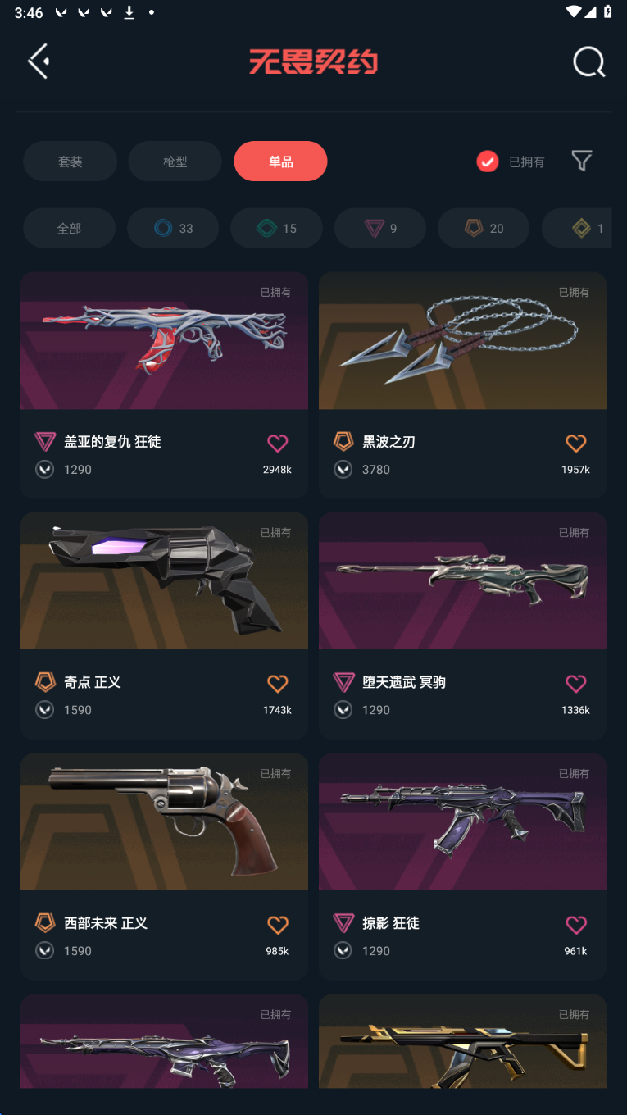
Task: Favorite 盖亚的复仇 狂徒 with heart icon
Action: click(x=278, y=444)
